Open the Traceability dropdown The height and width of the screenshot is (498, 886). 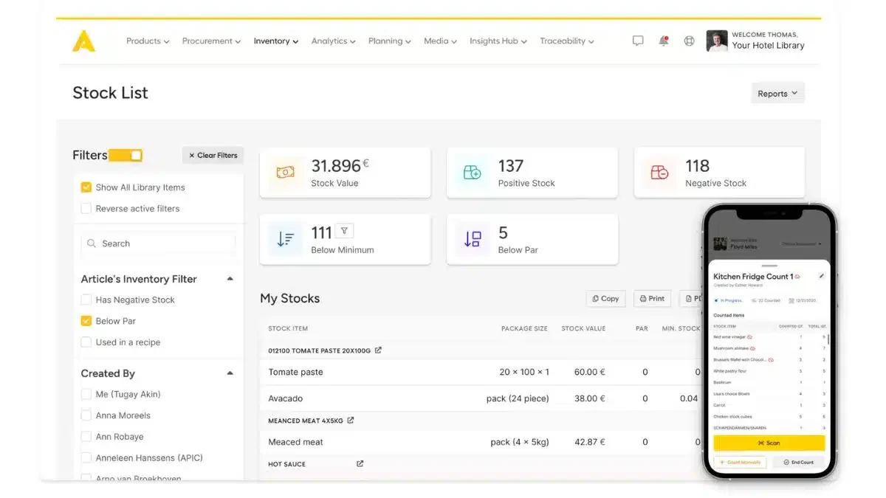click(567, 41)
